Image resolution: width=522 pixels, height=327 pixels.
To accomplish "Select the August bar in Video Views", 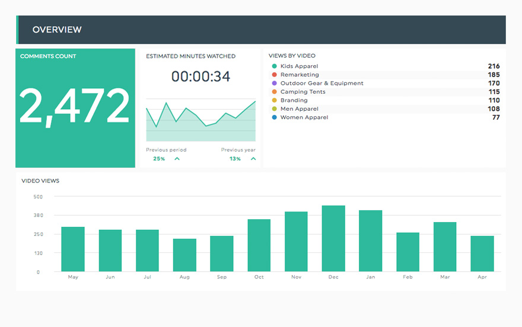I will [x=184, y=255].
